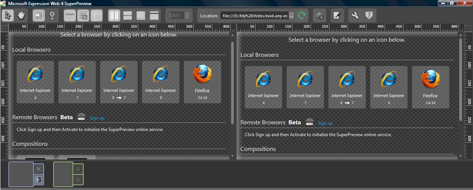Choose Internet Explorer 7 in right pane
473x190 pixels.
tap(305, 87)
